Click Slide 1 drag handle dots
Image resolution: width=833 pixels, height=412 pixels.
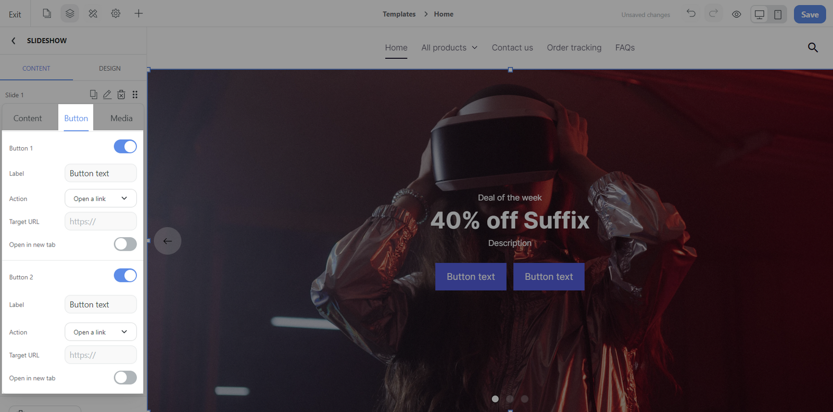coord(135,94)
